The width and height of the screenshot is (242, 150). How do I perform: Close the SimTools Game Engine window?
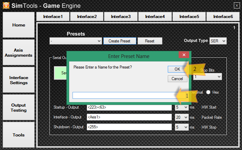[x=237, y=5]
